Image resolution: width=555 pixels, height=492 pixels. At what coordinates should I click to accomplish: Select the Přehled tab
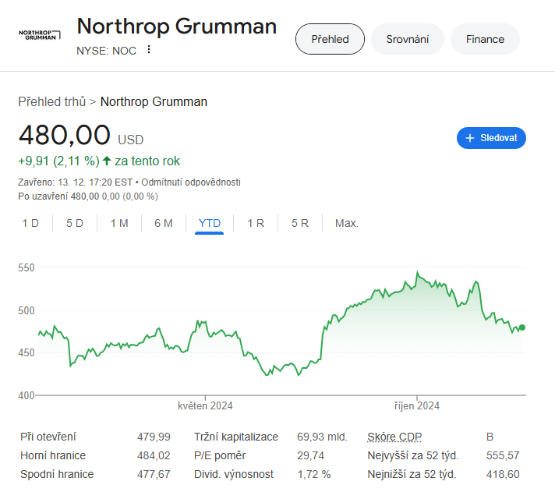(x=330, y=39)
